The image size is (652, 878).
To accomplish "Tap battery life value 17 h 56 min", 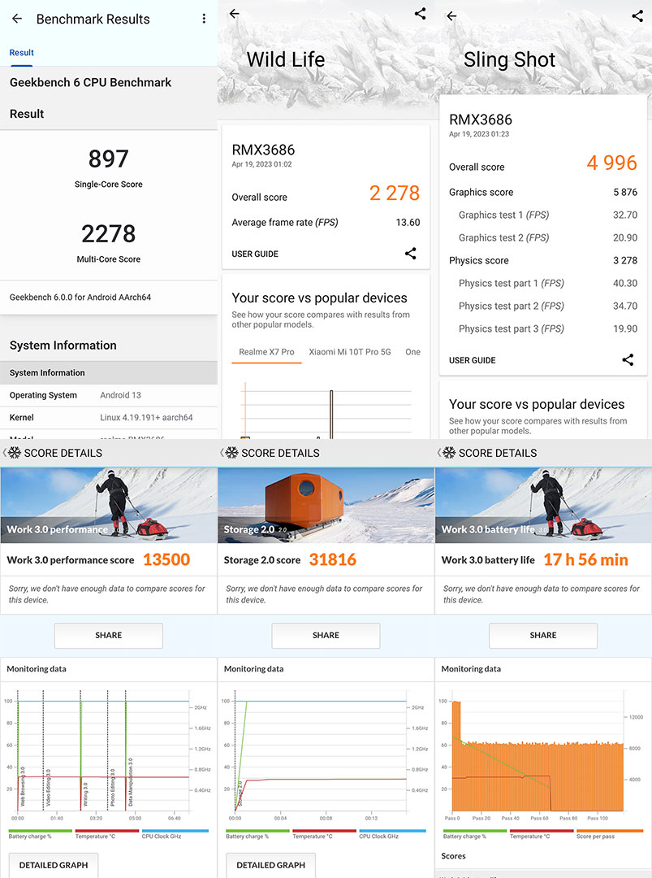I will tap(586, 559).
